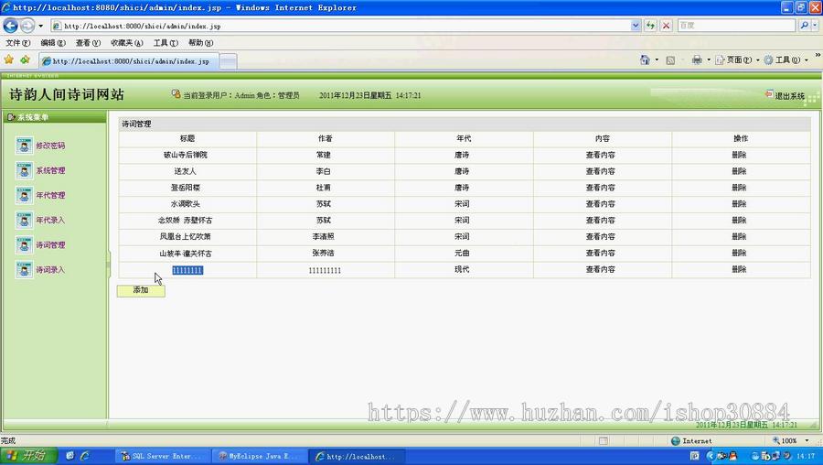Click author cell 李清照
Screen dimensions: 823x465
(324, 236)
